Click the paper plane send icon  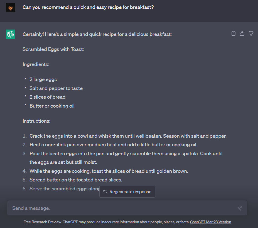coord(240,208)
